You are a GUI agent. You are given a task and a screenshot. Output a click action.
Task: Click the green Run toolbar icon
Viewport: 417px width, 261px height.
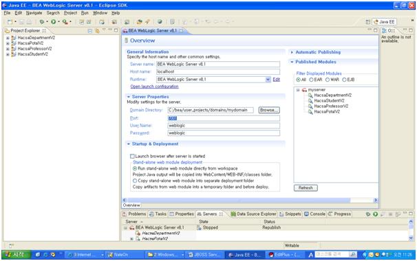click(54, 22)
